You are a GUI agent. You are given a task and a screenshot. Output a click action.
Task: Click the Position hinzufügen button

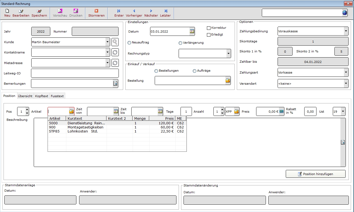(315, 174)
